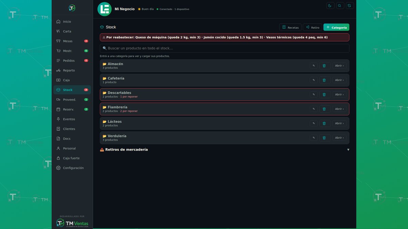
Task: Edit the Cafetería category using the pencil icon
Action: coord(313,80)
